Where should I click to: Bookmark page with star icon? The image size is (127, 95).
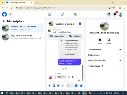click(114, 8)
